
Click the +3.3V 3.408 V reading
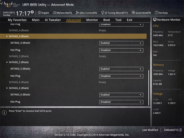point(157,113)
